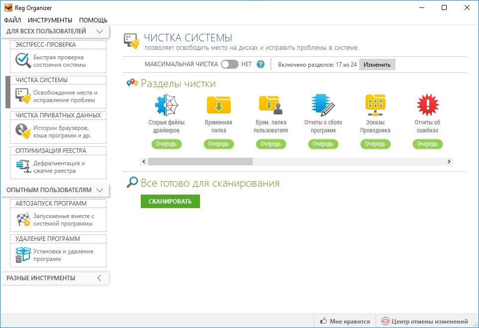Viewport: 479px width, 328px height.
Task: Open the ПОМОЩЬ menu
Action: (x=93, y=20)
